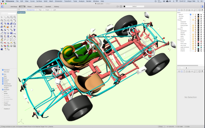Open the Analyze menu
Image resolution: width=205 pixels, height=128 pixels.
[x=81, y=1]
